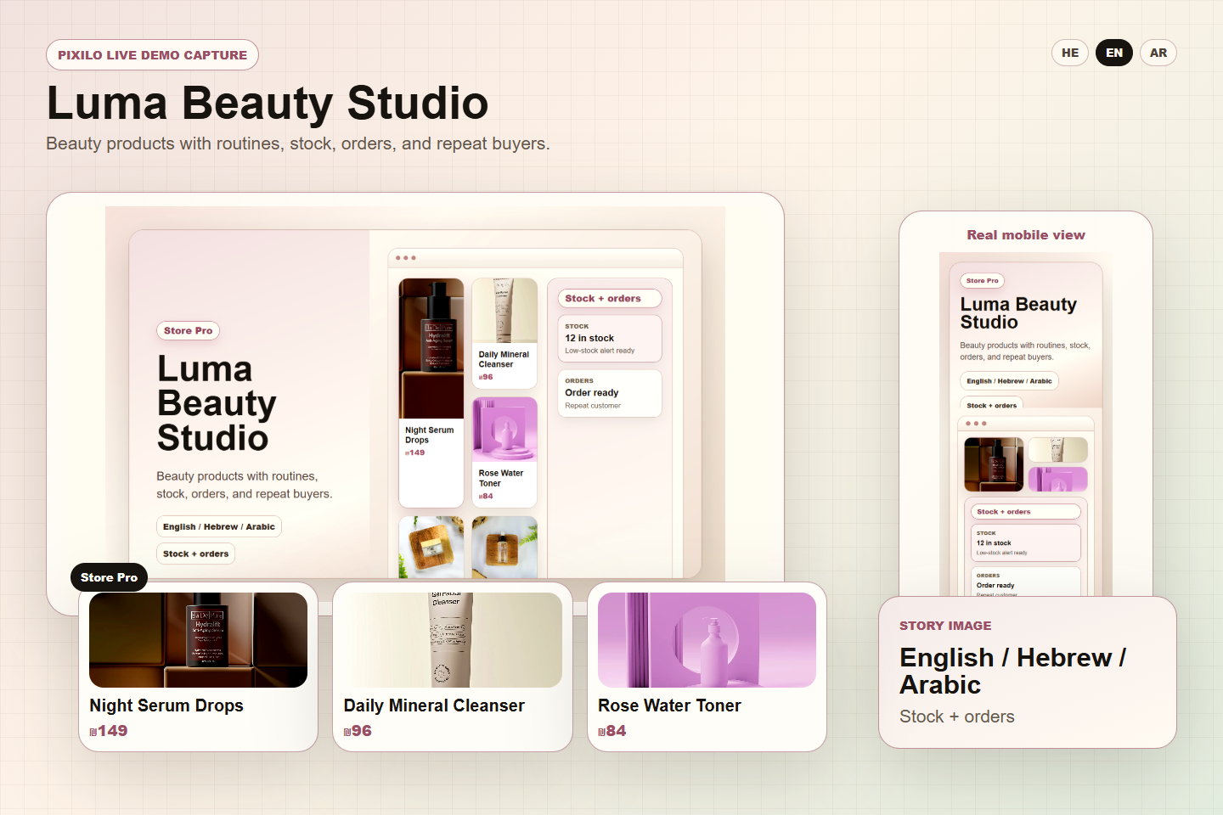The height and width of the screenshot is (815, 1223).
Task: Click English / Hebrew / Arabic story card heading
Action: point(1012,672)
